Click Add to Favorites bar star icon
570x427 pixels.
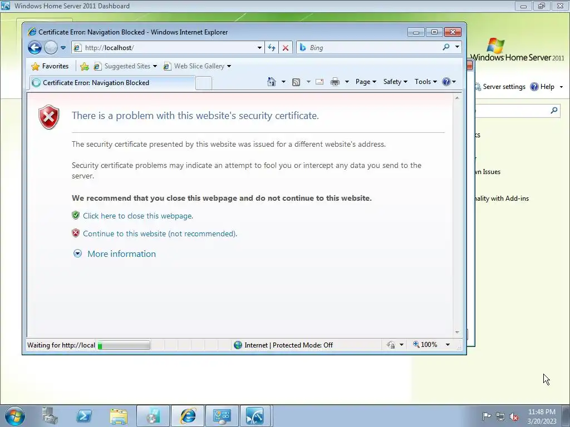[x=85, y=66]
